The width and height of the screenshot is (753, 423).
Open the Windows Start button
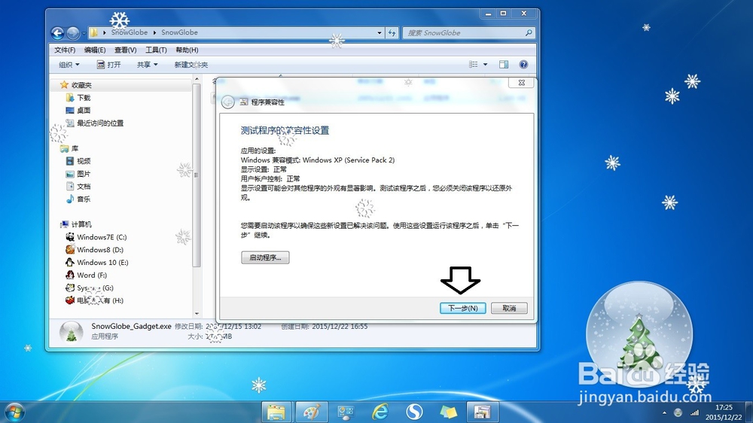pyautogui.click(x=14, y=412)
